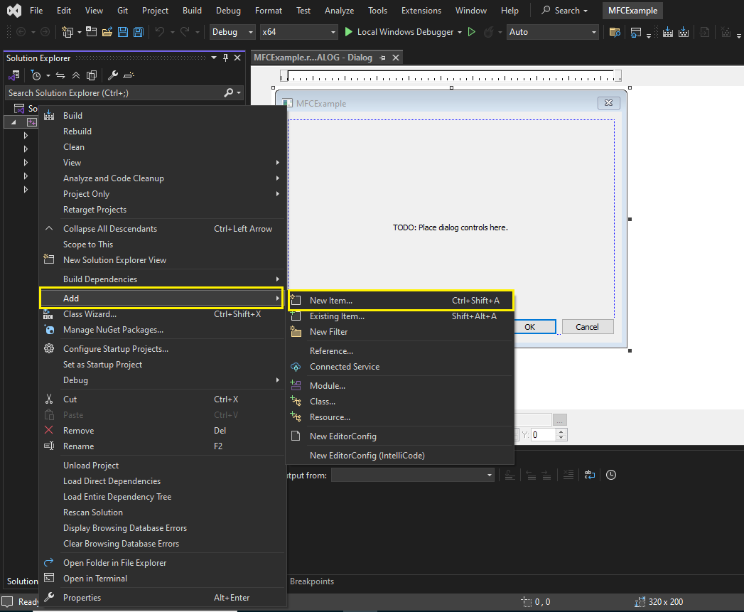
Task: Select New Item... from Add submenu
Action: point(331,301)
